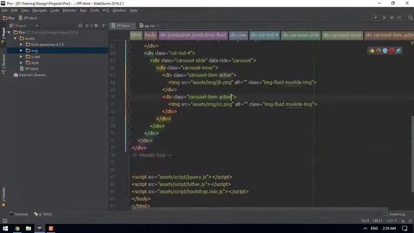Open Chrome from Windows taskbar

(x=17, y=228)
